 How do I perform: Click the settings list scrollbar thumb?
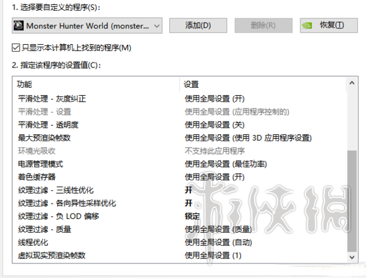coord(351,201)
